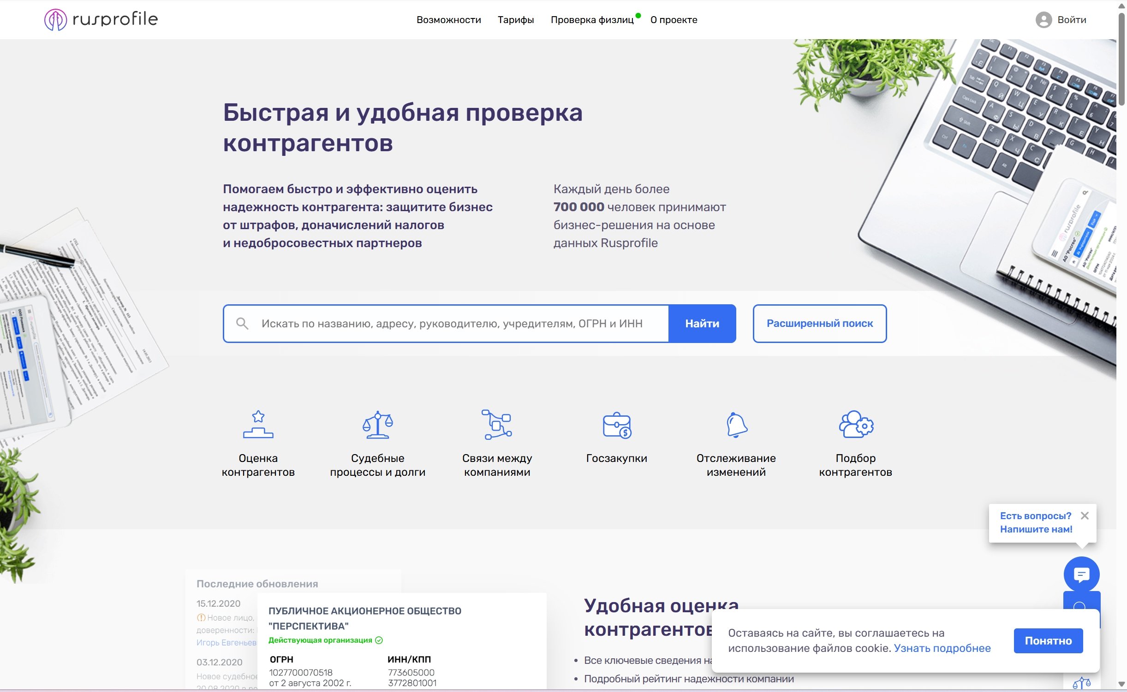The height and width of the screenshot is (692, 1127).
Task: Open the blue chat bubble widget
Action: coord(1081,574)
